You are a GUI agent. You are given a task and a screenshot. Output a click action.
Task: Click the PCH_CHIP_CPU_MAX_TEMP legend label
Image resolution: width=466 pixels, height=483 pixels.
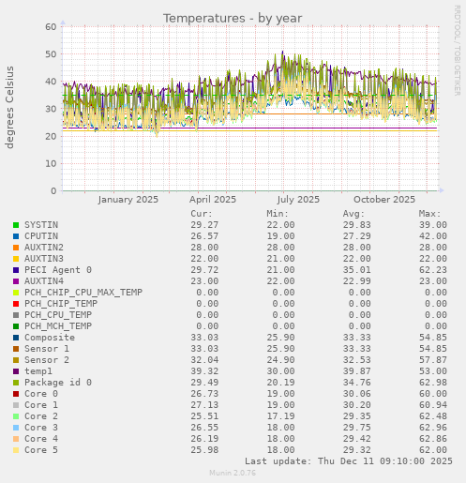point(83,293)
